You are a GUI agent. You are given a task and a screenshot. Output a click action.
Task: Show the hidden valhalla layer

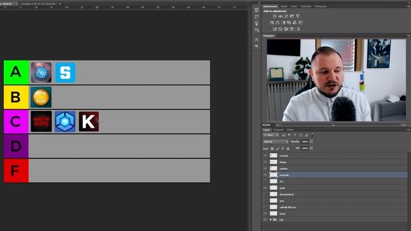pyautogui.click(x=265, y=207)
